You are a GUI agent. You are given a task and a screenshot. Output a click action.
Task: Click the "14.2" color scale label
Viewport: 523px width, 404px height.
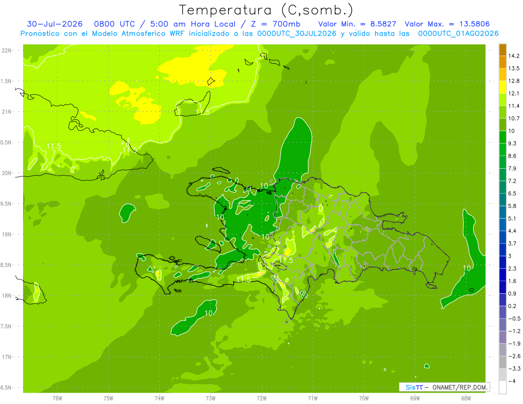tap(514, 56)
